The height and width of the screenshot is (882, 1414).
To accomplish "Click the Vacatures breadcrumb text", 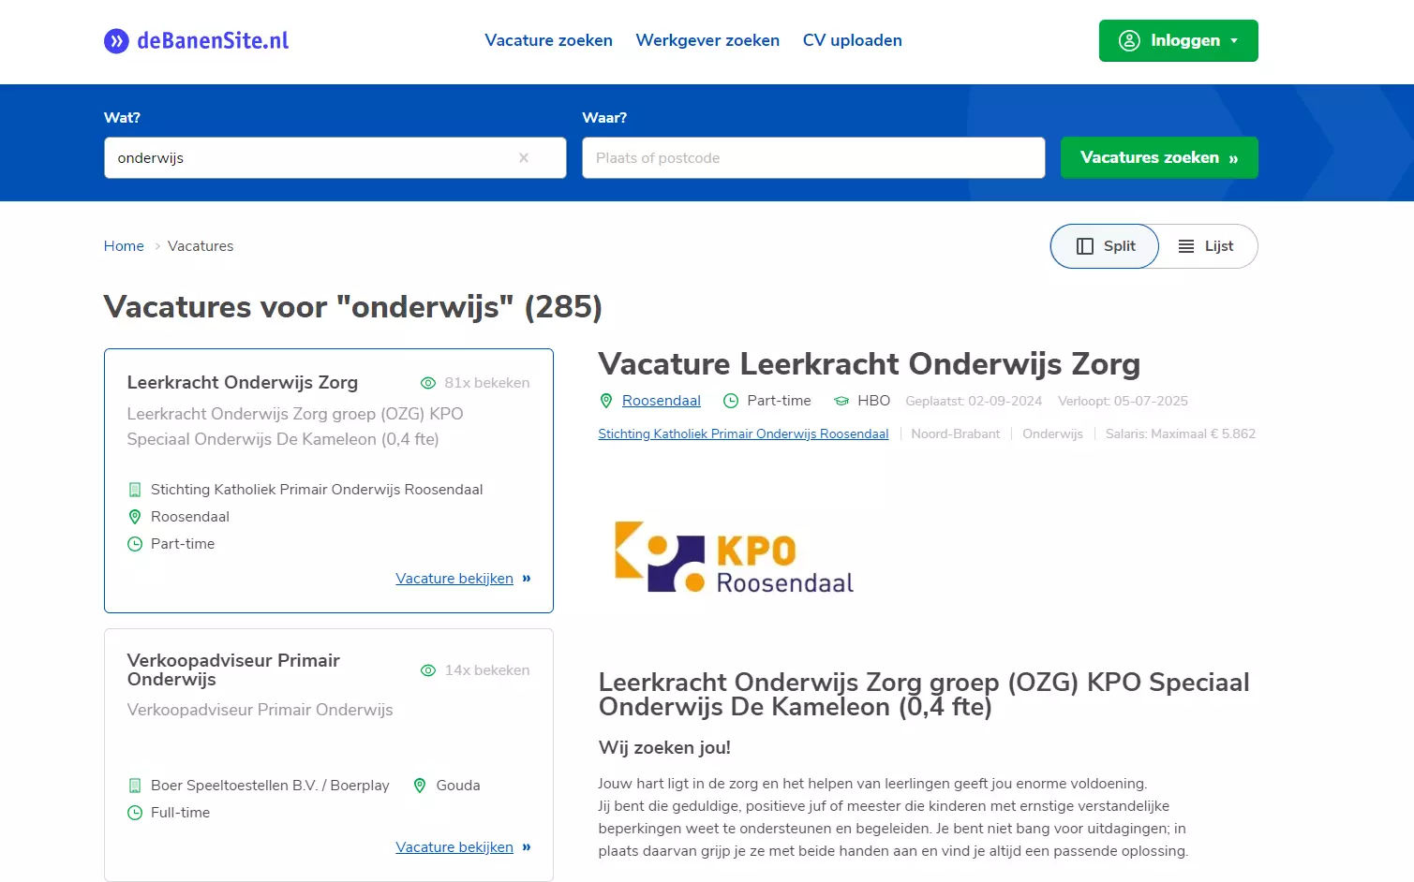I will tap(201, 245).
